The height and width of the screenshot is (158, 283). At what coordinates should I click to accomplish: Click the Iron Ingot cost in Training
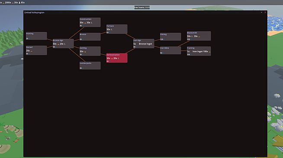(198, 51)
